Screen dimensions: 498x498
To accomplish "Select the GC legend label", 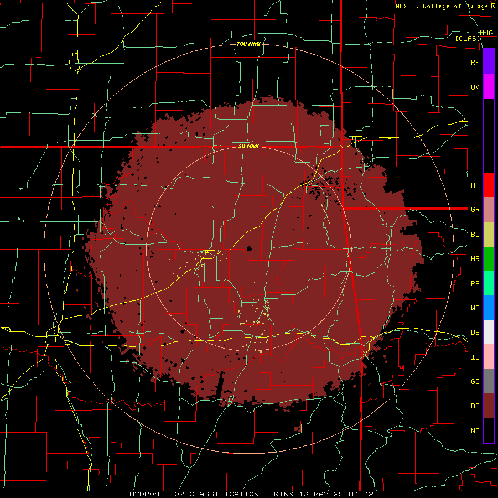I will [475, 381].
